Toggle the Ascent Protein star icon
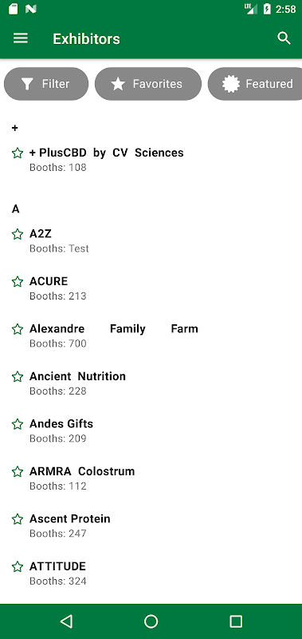This screenshot has width=302, height=639. (x=18, y=519)
